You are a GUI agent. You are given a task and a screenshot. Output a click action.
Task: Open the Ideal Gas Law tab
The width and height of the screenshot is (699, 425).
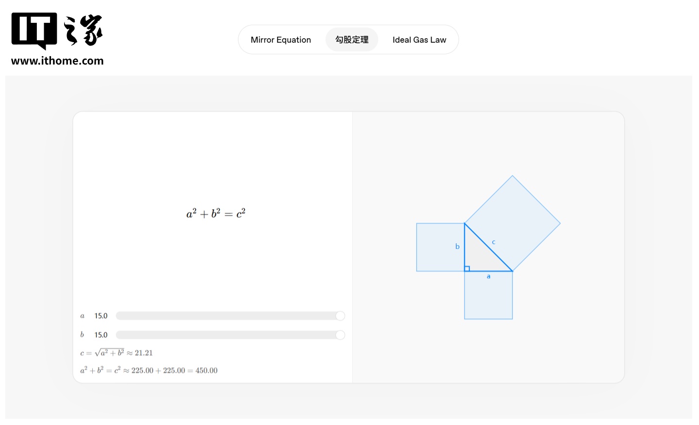(x=419, y=40)
